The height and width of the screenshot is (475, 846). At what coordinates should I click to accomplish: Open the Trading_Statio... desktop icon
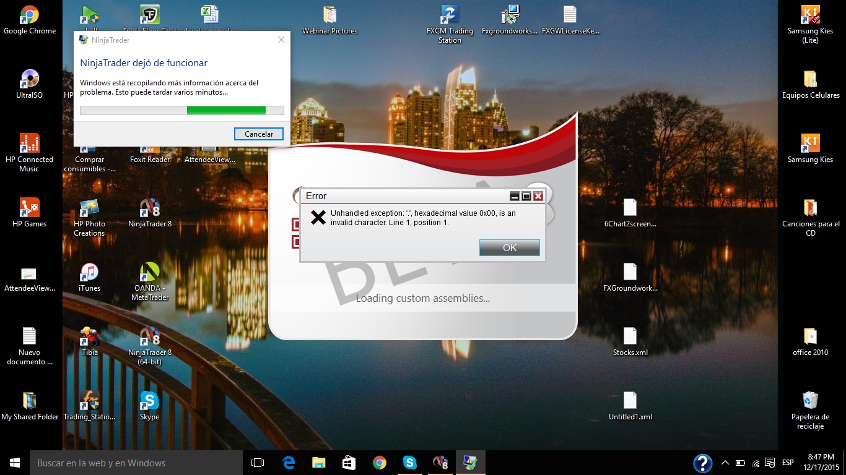coord(89,406)
